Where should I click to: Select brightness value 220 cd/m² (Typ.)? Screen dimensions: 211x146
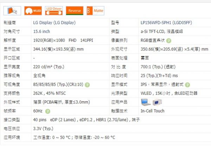(x=49, y=67)
